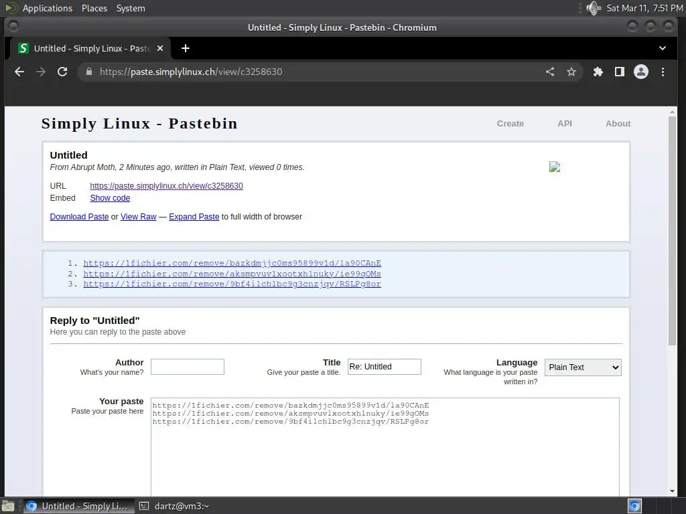
Task: Open a new tab with the plus button
Action: (186, 48)
